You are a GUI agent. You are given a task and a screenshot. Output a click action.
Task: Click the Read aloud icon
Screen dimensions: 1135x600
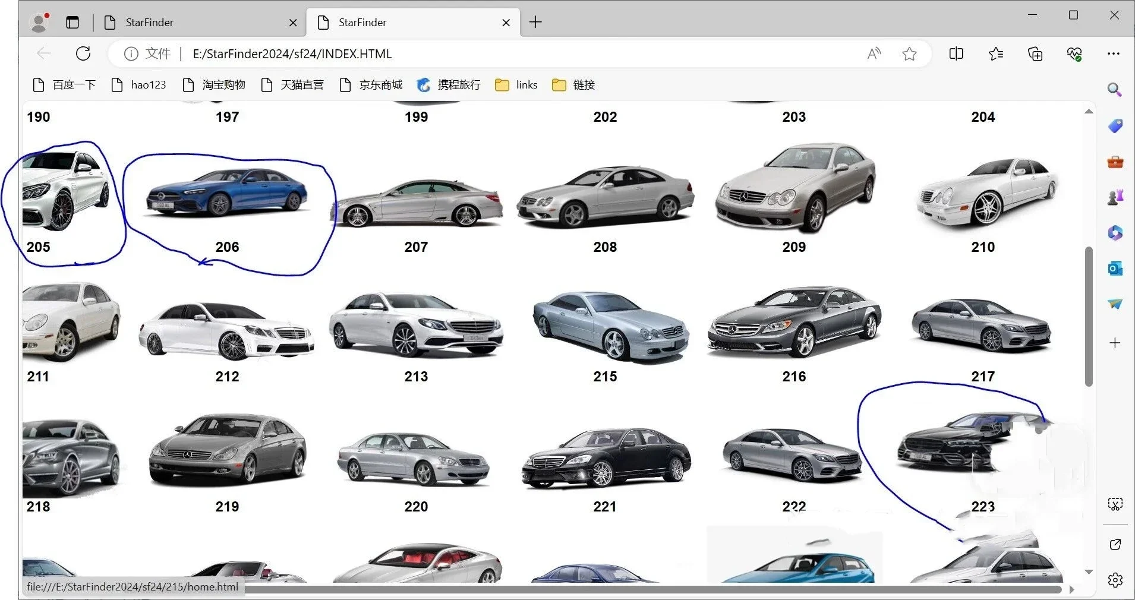point(874,53)
